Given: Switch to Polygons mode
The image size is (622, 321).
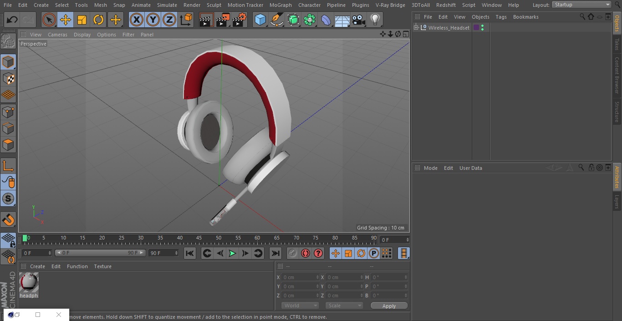Looking at the screenshot, I should (8, 145).
